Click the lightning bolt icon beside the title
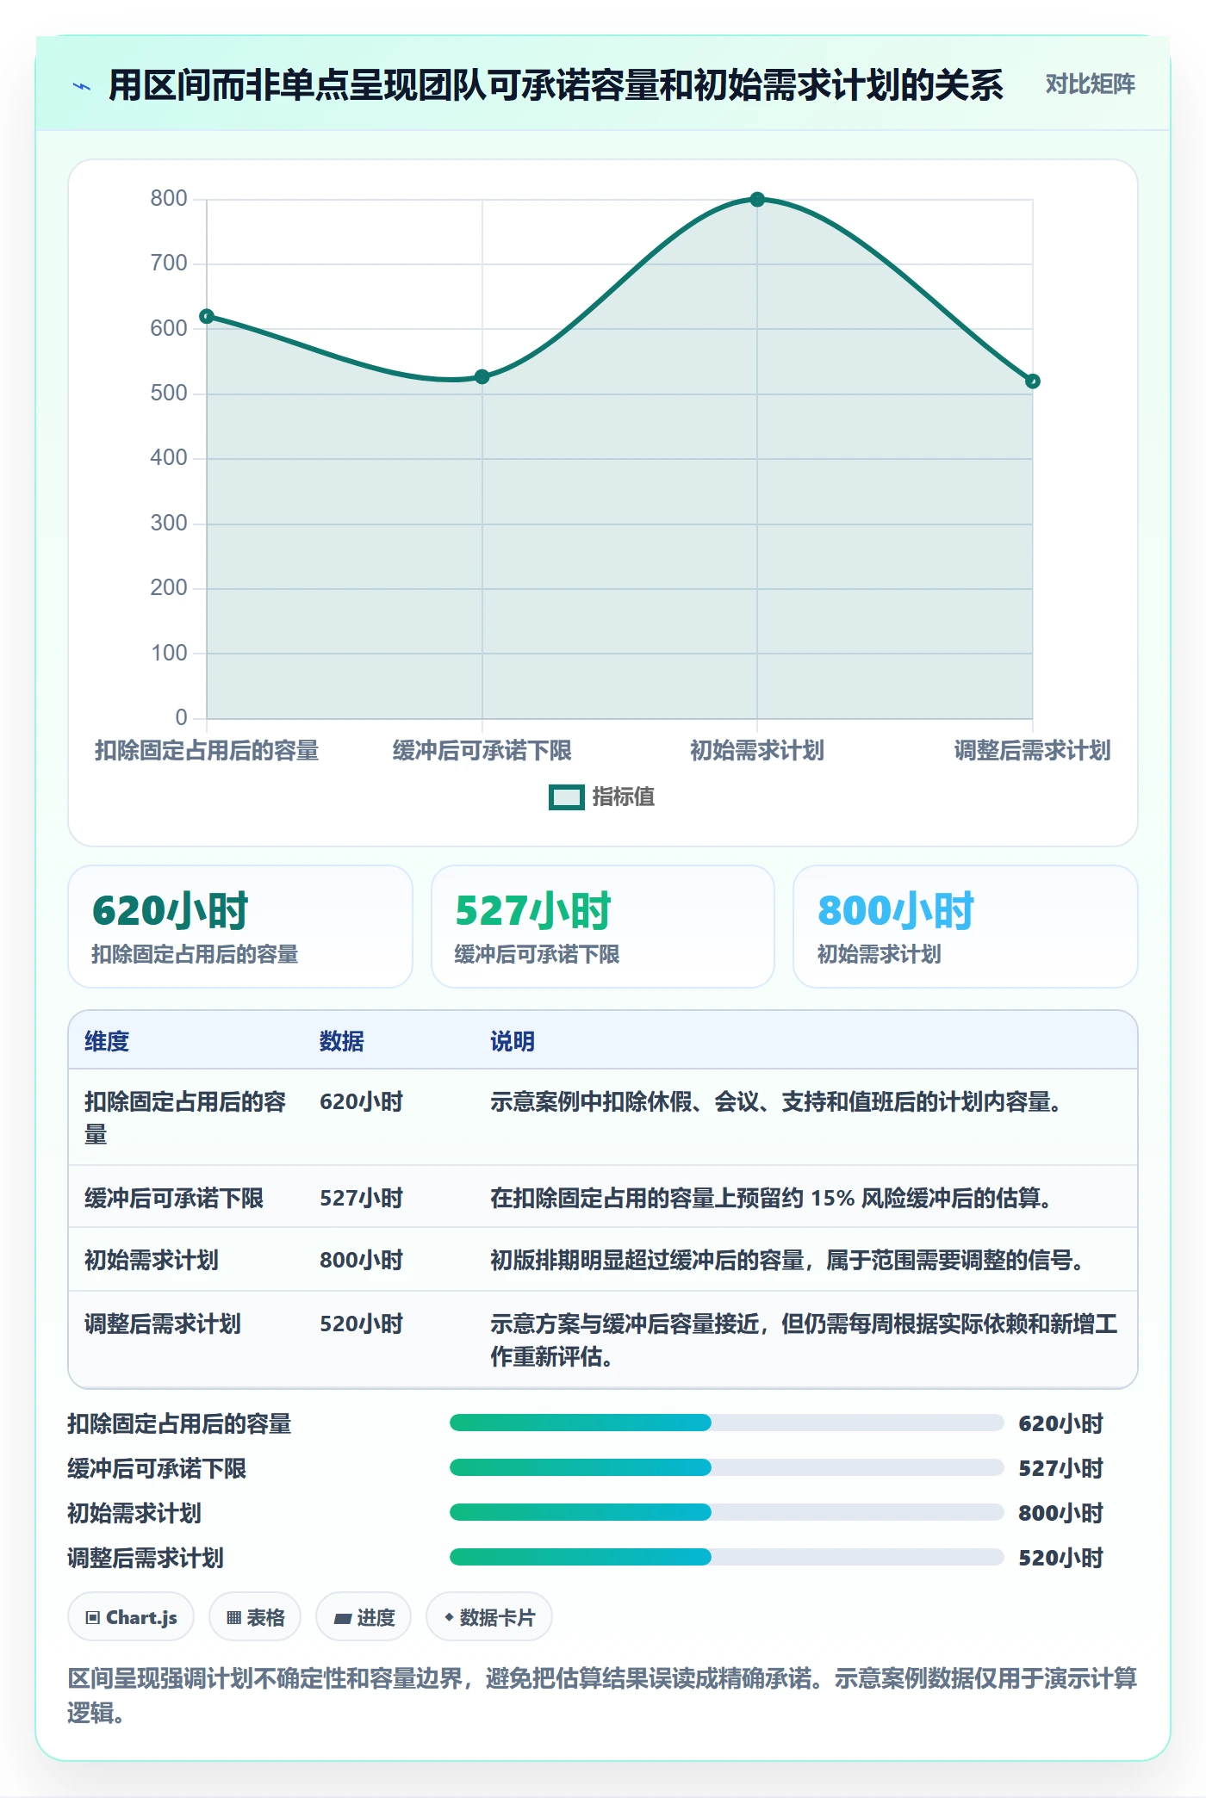Viewport: 1206px width, 1798px height. 82,86
